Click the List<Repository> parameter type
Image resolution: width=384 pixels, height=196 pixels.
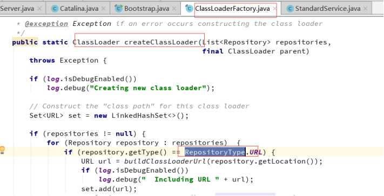point(237,42)
